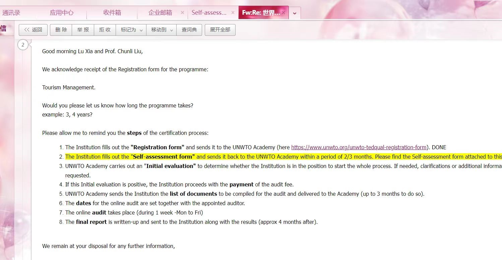Switch to the 通讯录 tab
The height and width of the screenshot is (260, 502).
click(11, 13)
